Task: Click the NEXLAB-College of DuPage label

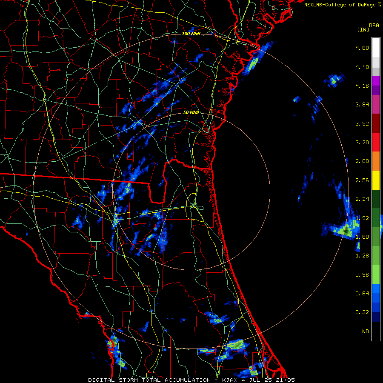Action: pyautogui.click(x=340, y=5)
